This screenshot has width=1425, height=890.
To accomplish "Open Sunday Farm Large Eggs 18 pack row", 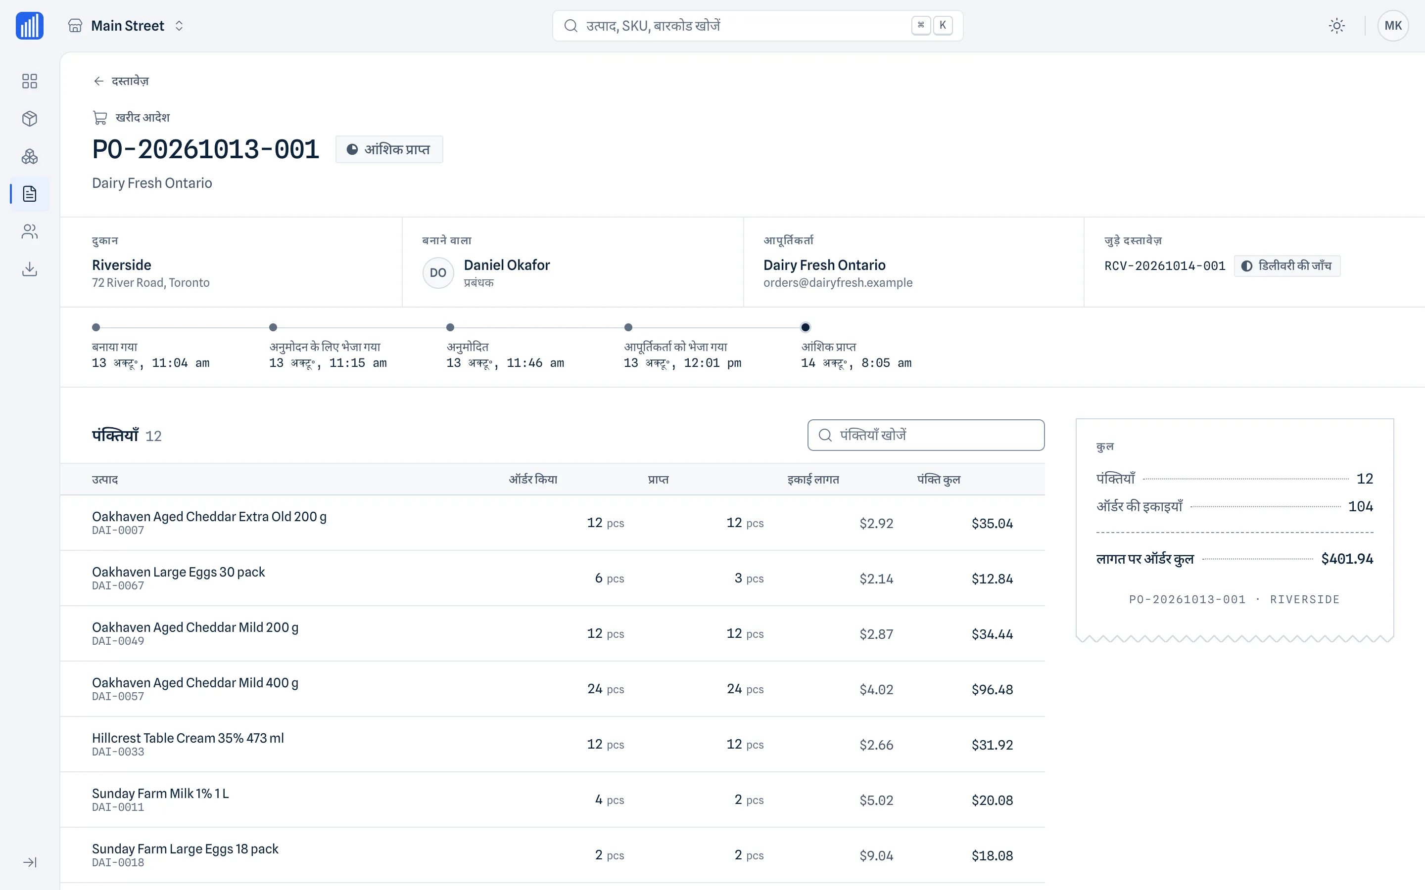I will (552, 855).
